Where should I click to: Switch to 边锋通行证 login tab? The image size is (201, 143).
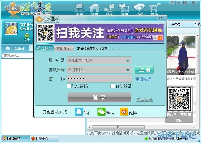64,48
